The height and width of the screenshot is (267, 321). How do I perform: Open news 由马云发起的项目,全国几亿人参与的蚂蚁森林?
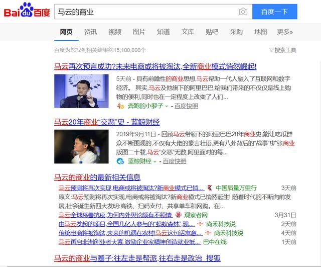(x=126, y=224)
